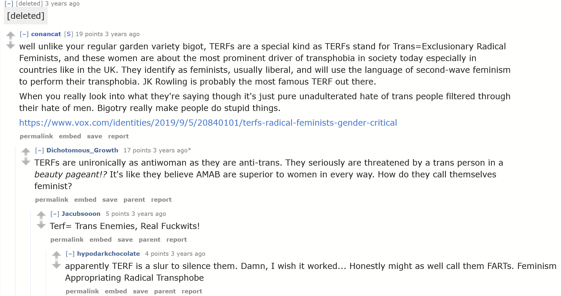Upvote hypodarkchocolate's comment

(x=57, y=255)
